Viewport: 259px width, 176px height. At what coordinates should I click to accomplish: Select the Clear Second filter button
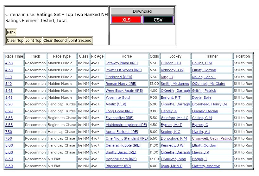[x=55, y=41]
